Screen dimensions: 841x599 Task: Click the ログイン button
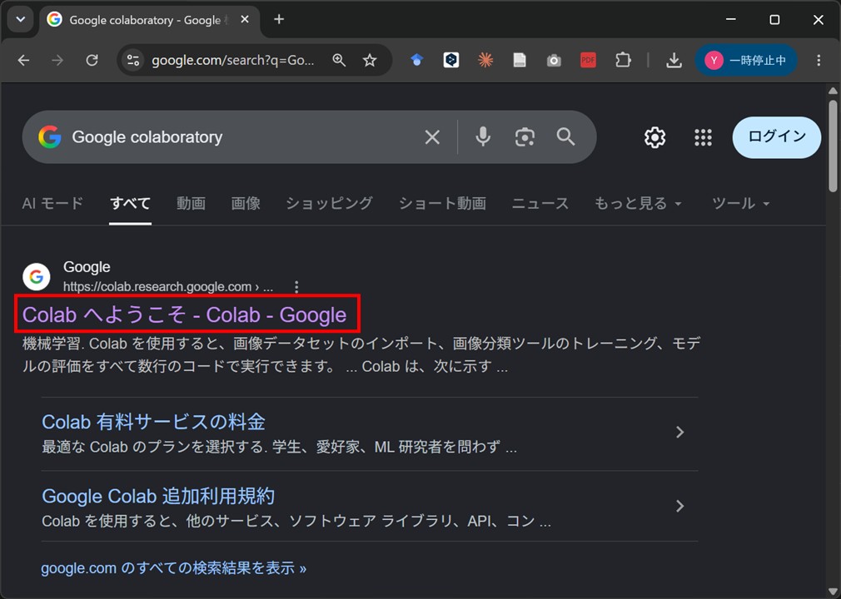click(x=777, y=137)
